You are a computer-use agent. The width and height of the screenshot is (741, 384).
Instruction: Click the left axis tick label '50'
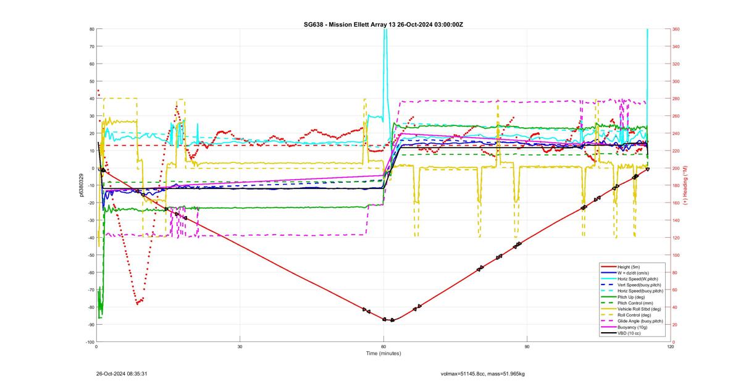91,81
